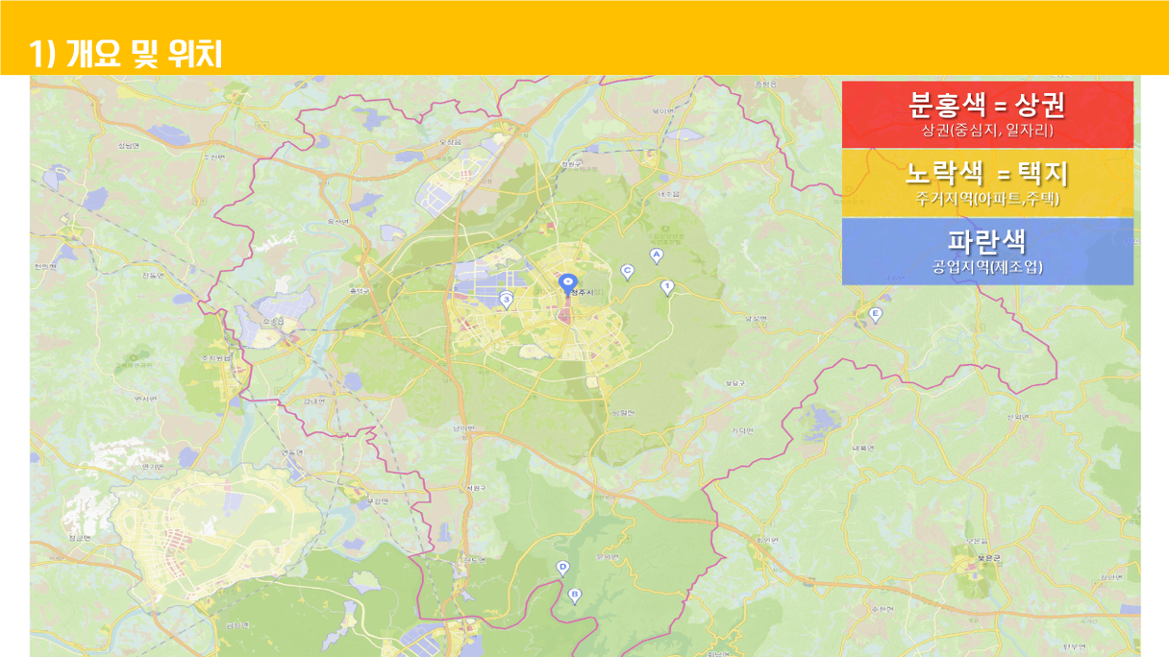Image resolution: width=1169 pixels, height=657 pixels.
Task: Click the map marker labeled C
Action: click(x=628, y=272)
